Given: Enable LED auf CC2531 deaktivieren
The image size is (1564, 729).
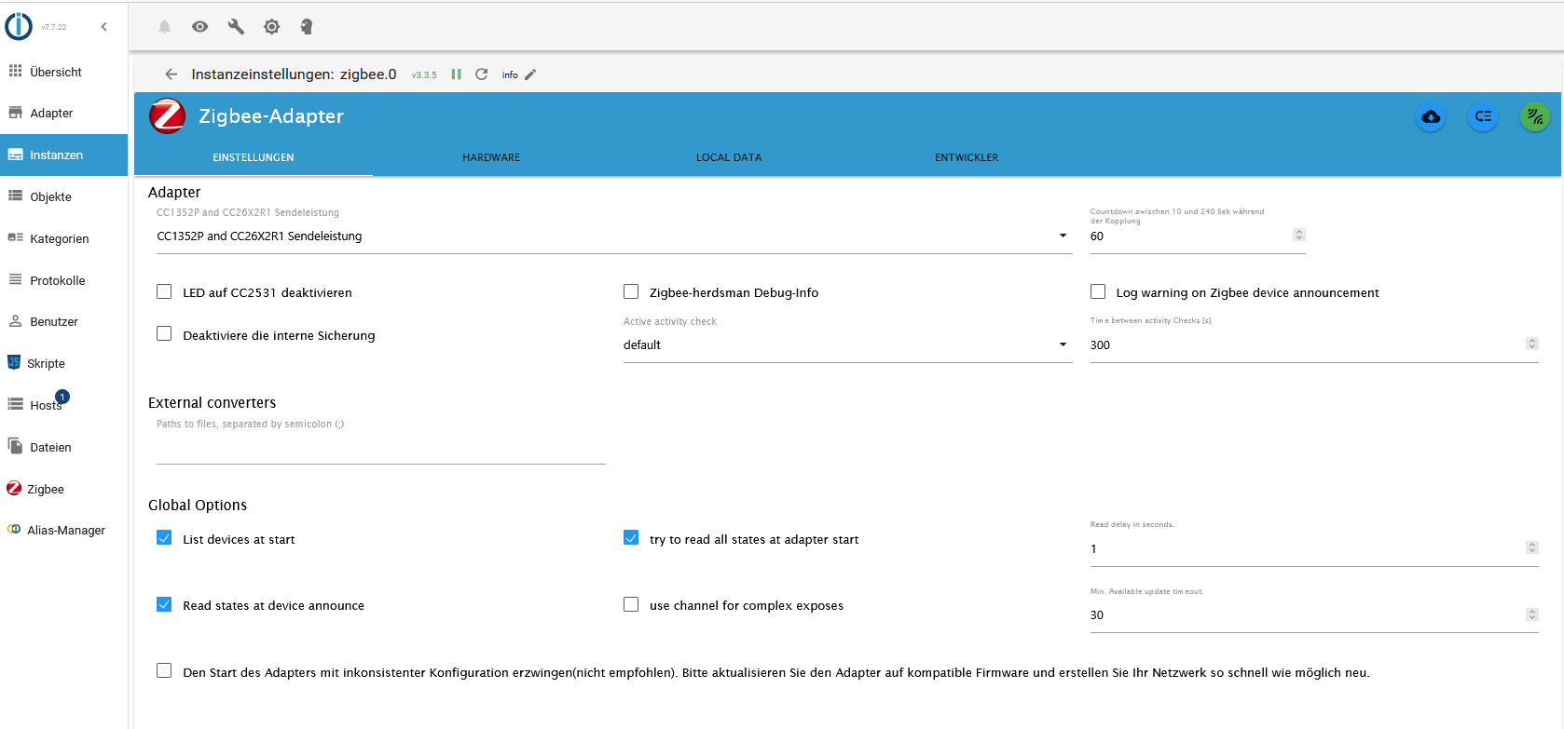Looking at the screenshot, I should (x=164, y=291).
